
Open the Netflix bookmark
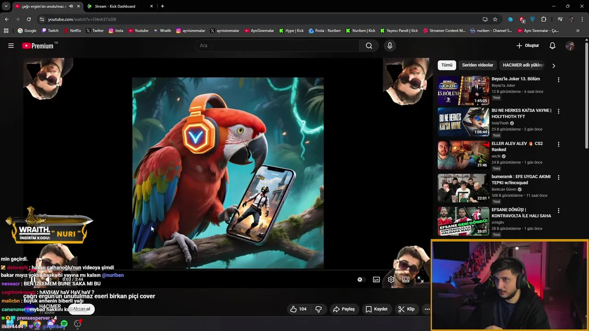(72, 31)
